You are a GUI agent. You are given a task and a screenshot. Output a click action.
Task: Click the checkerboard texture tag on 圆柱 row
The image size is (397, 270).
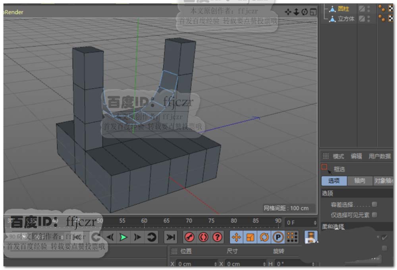391,8
